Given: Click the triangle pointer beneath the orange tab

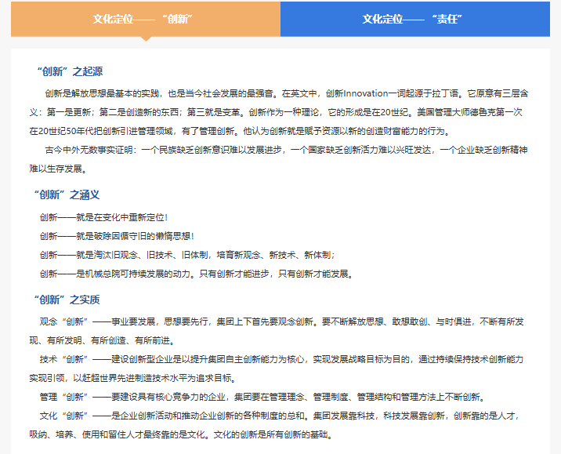Looking at the screenshot, I should tap(145, 39).
